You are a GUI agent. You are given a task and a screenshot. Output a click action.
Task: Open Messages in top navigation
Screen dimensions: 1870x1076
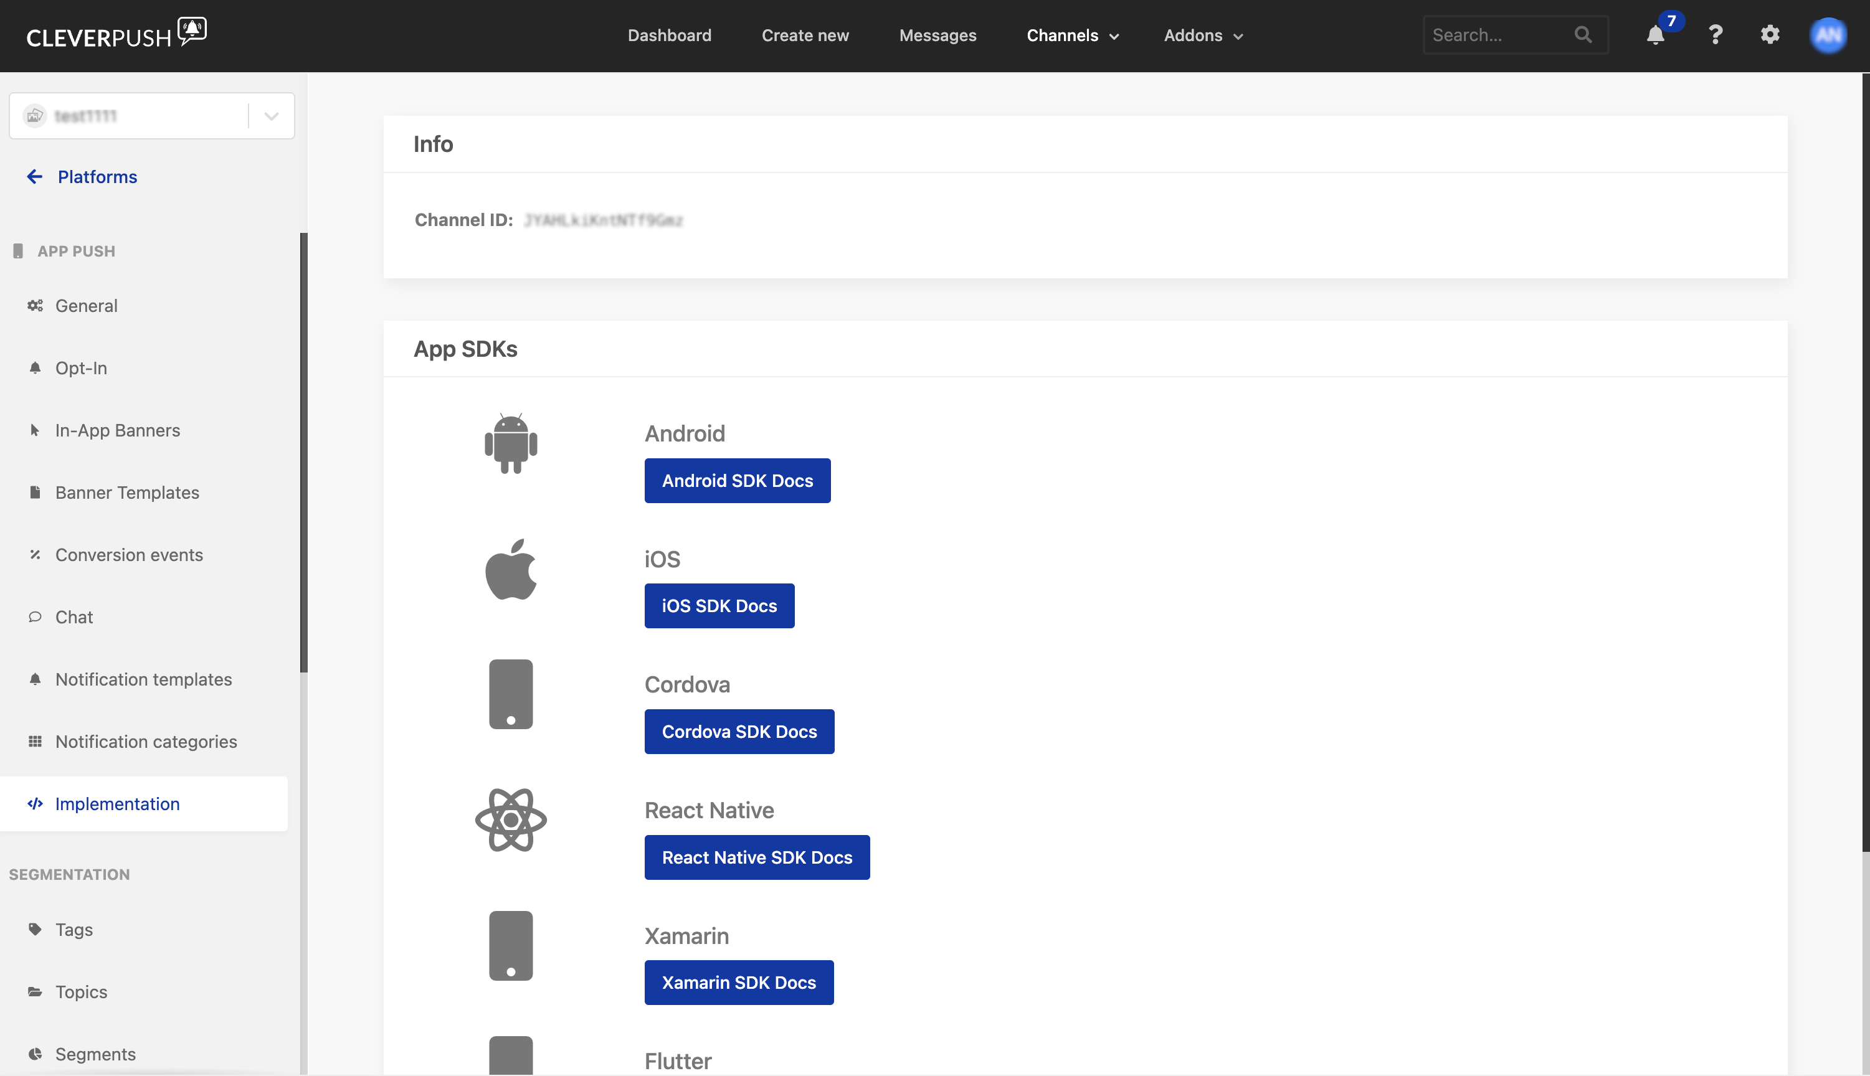point(937,35)
